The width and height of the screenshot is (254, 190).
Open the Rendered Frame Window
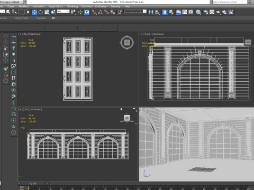coord(212,12)
